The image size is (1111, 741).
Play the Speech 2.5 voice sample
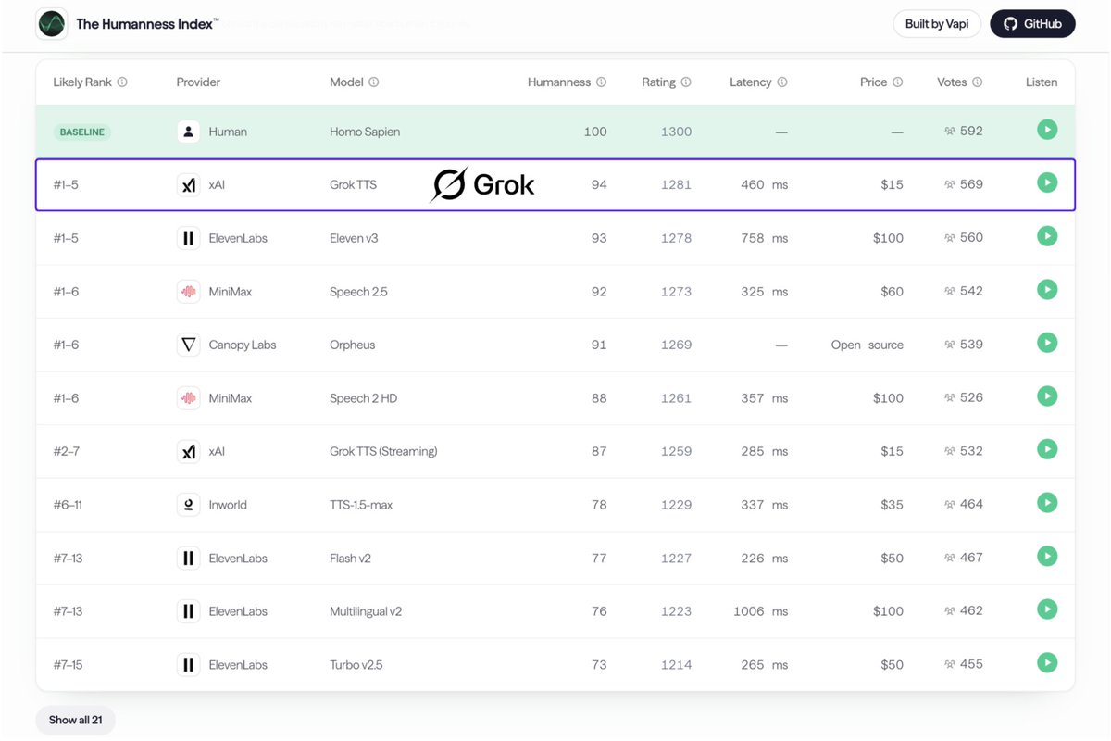(x=1047, y=290)
